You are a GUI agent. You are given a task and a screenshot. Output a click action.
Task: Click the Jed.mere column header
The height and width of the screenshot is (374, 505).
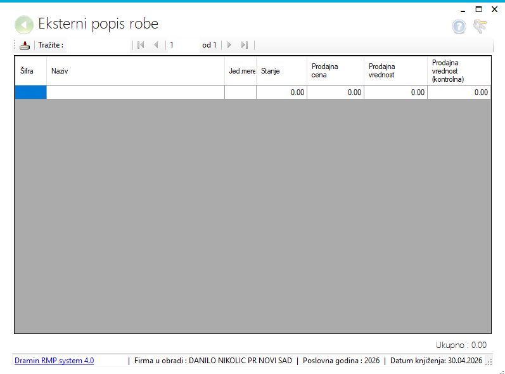[x=241, y=71]
